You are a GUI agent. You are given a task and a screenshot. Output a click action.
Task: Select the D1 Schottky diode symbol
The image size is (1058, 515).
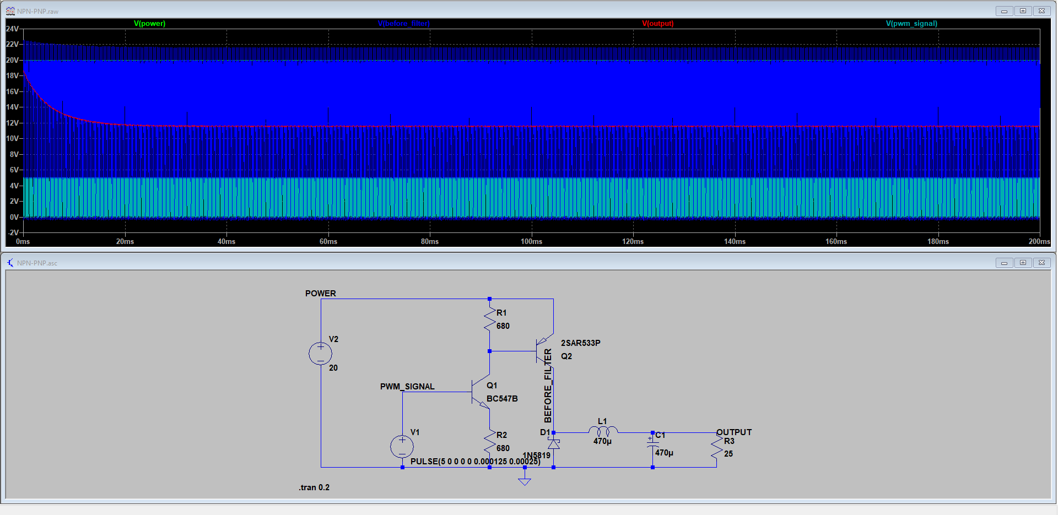(553, 443)
